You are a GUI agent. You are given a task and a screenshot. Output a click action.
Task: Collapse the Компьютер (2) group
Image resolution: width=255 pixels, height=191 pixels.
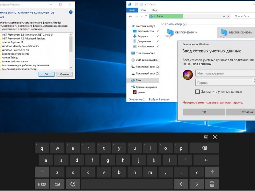click(x=163, y=24)
